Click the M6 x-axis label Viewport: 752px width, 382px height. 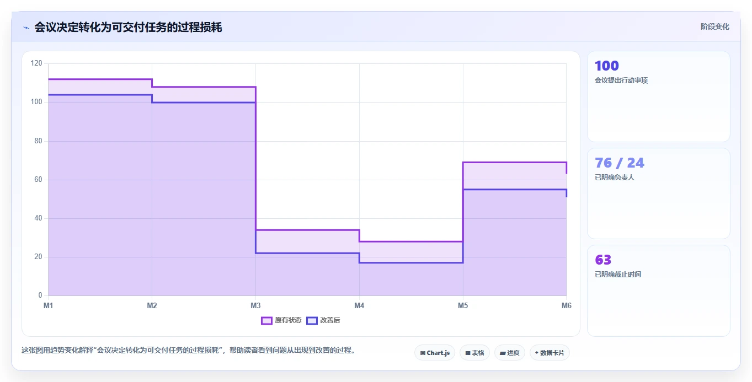click(566, 305)
